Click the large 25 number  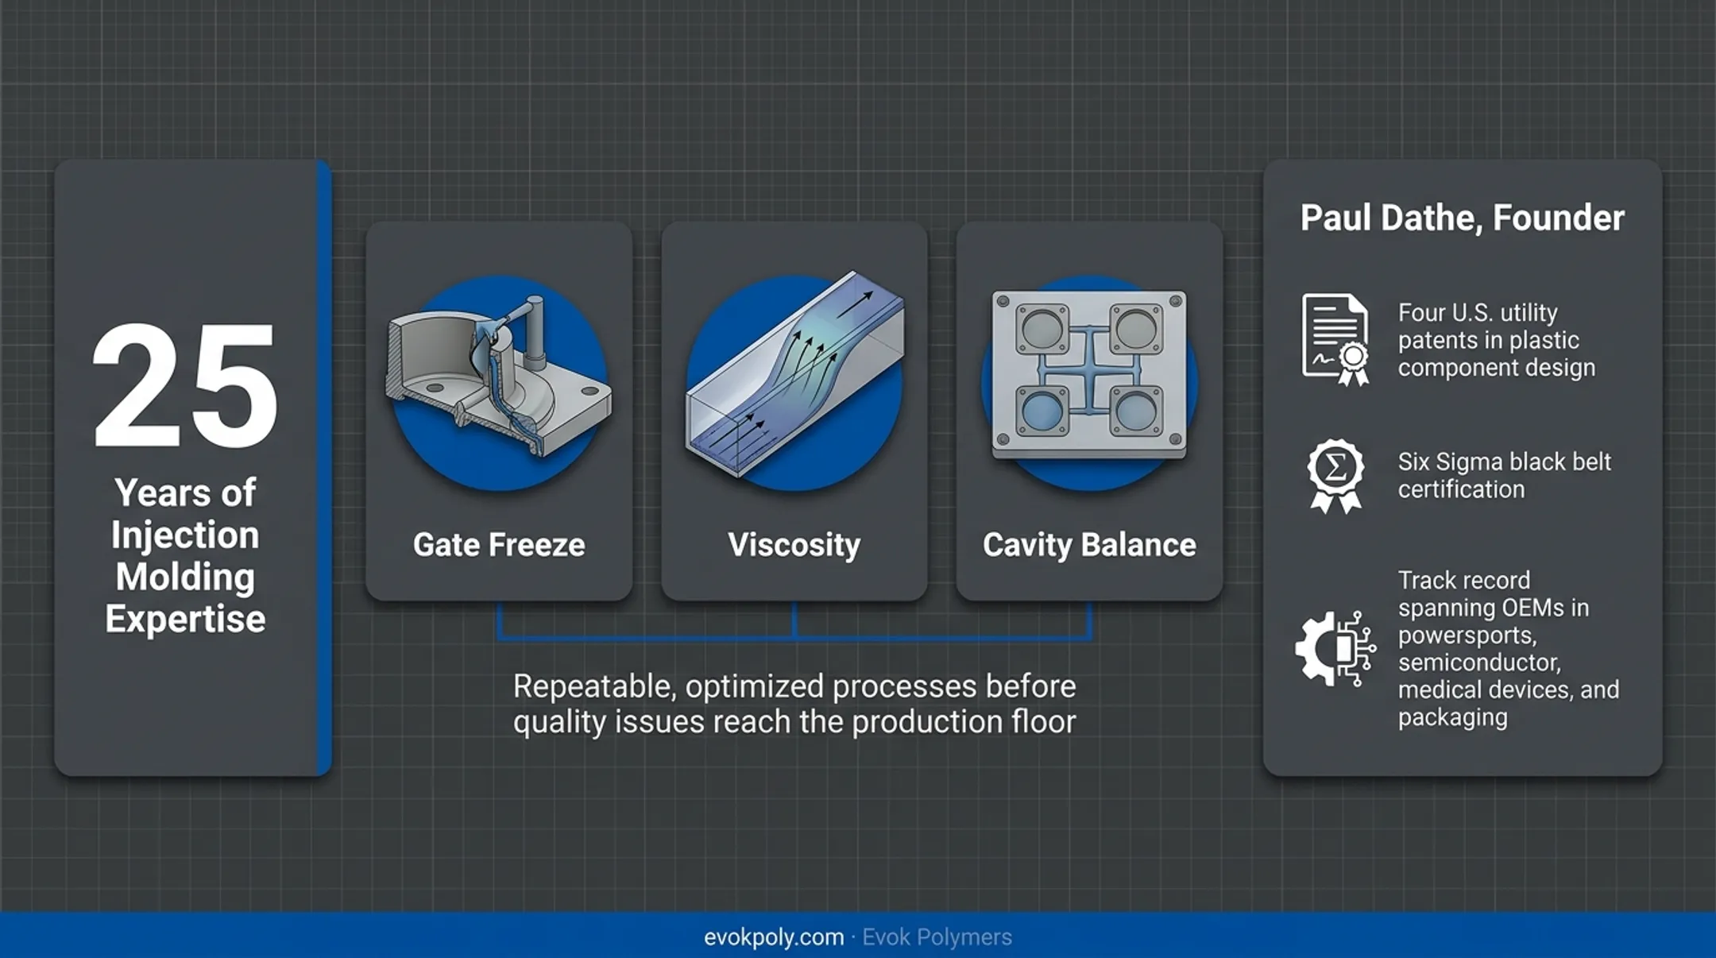185,385
